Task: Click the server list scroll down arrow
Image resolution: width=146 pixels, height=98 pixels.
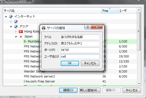Action: click(x=139, y=84)
